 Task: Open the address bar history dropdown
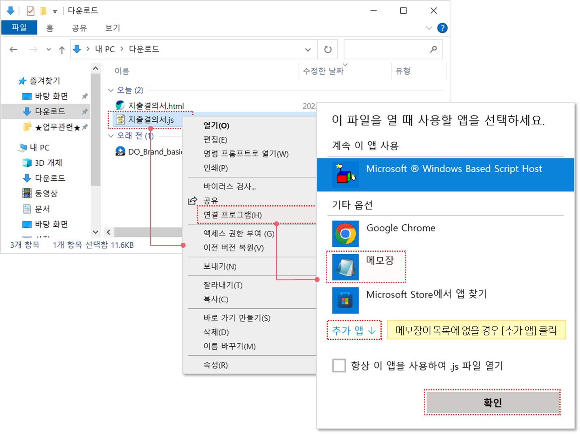pyautogui.click(x=308, y=50)
